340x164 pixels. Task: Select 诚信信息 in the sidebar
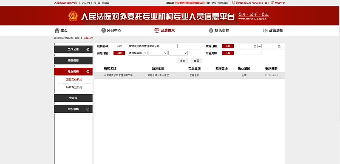coord(73,61)
